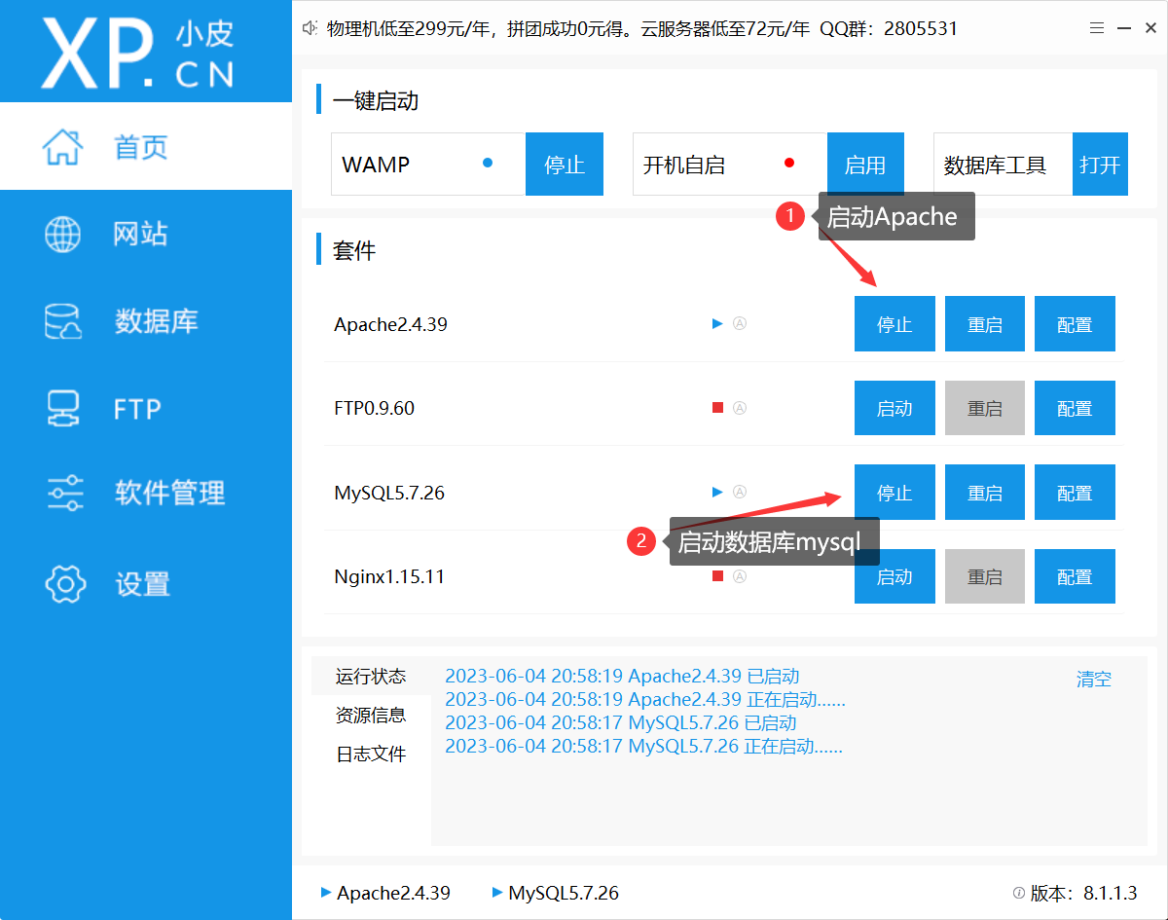The height and width of the screenshot is (920, 1168).
Task: Click the Apache2.4.39 status bar indicator
Action: click(x=385, y=893)
